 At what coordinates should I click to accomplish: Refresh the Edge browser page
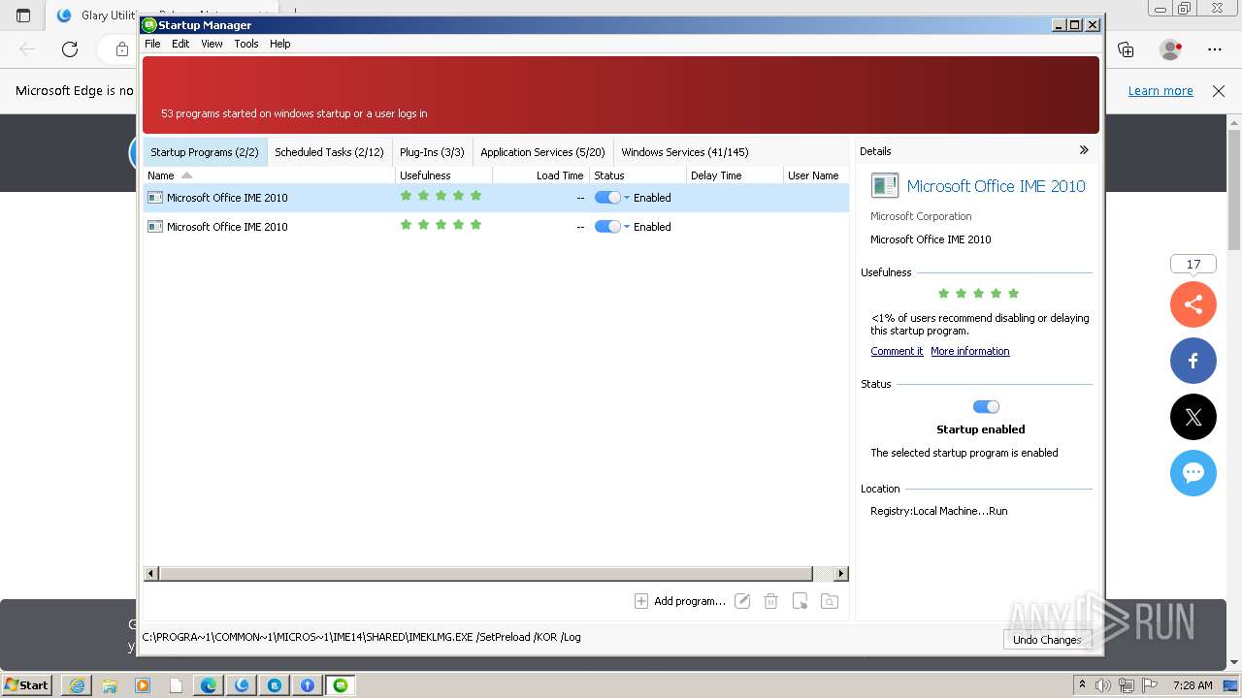click(70, 49)
